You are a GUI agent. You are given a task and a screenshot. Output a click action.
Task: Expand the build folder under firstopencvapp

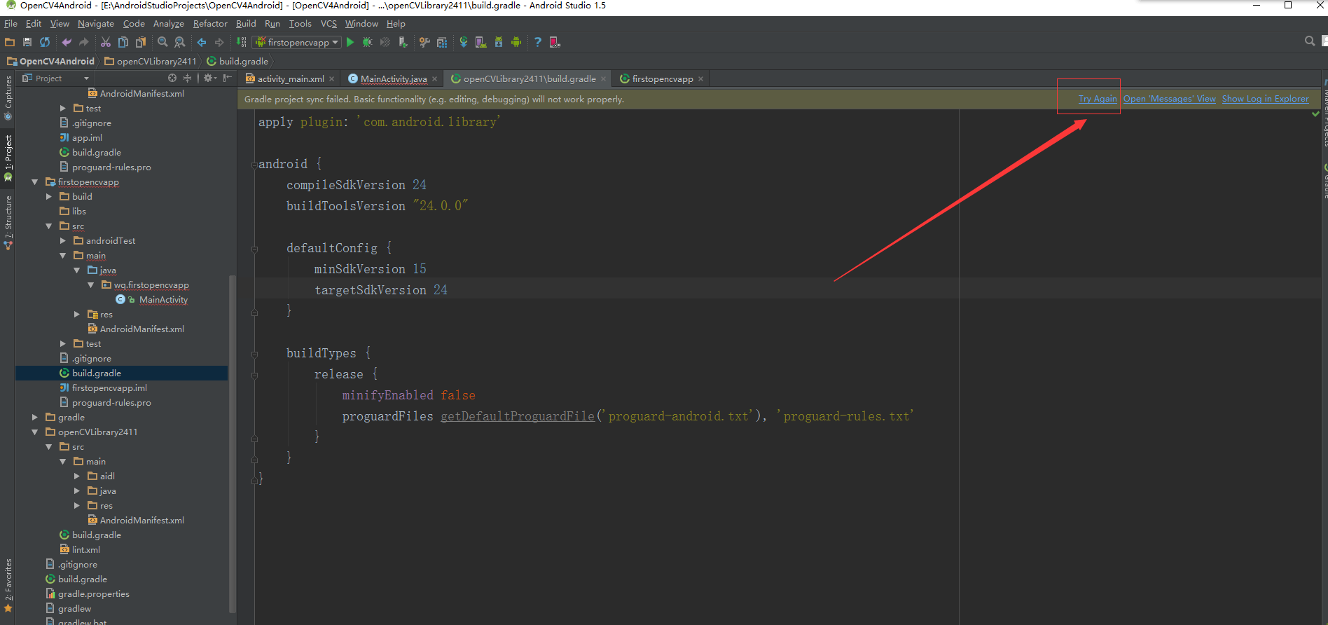pyautogui.click(x=48, y=197)
